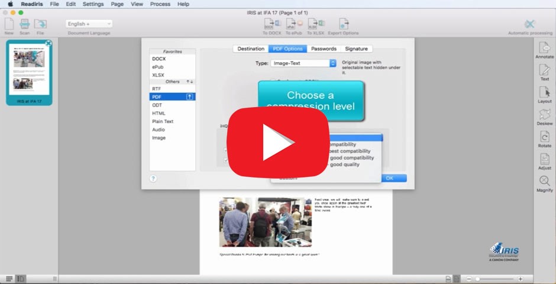Click the fit width icon in the status bar
This screenshot has height=284, width=556.
[x=457, y=279]
